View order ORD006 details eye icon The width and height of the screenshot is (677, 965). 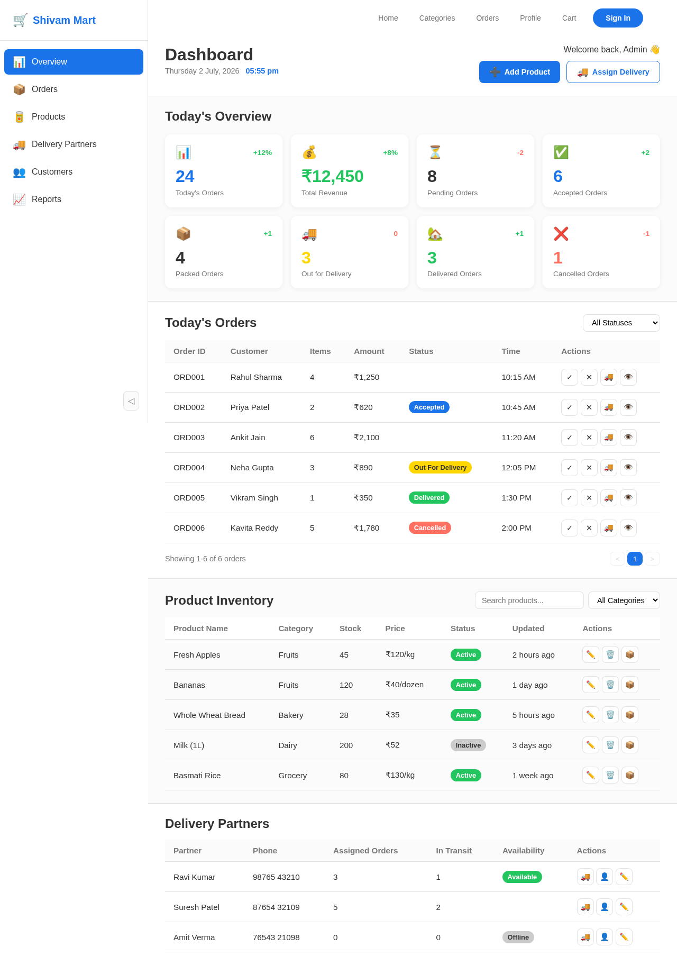click(628, 528)
